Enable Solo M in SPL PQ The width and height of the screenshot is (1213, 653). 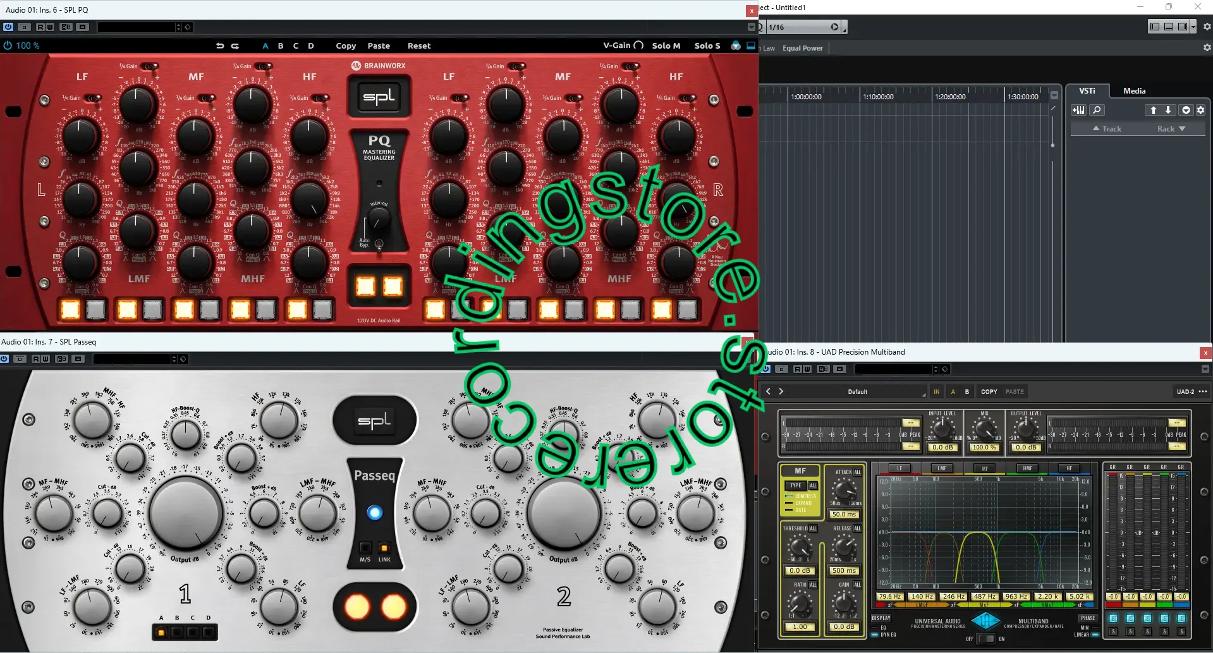pos(666,46)
